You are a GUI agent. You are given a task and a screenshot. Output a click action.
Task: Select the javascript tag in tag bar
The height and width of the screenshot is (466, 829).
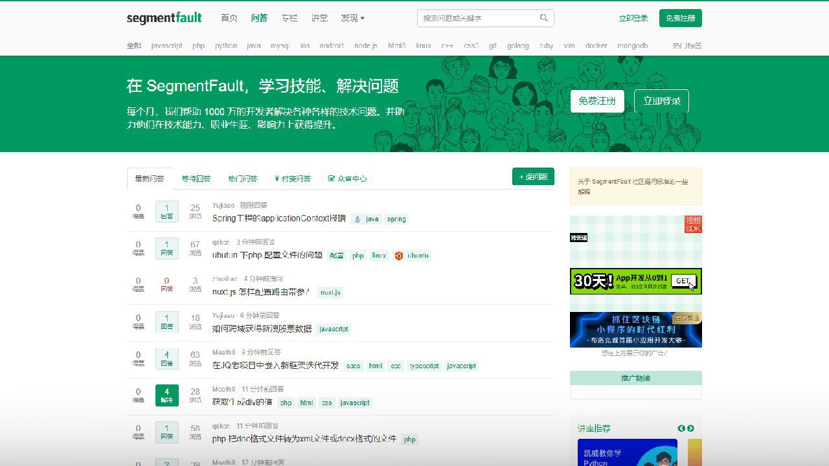coord(166,46)
